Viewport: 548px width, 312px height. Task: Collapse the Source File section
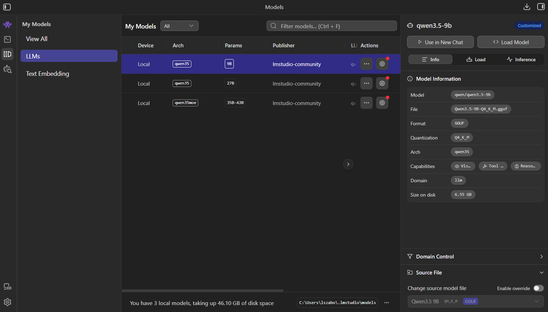click(x=475, y=272)
